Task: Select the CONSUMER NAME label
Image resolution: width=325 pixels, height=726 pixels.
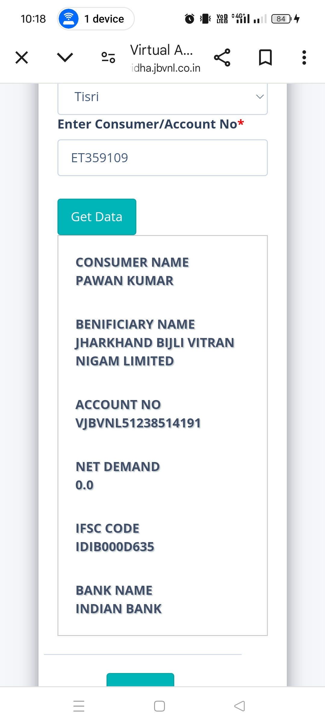Action: [132, 262]
